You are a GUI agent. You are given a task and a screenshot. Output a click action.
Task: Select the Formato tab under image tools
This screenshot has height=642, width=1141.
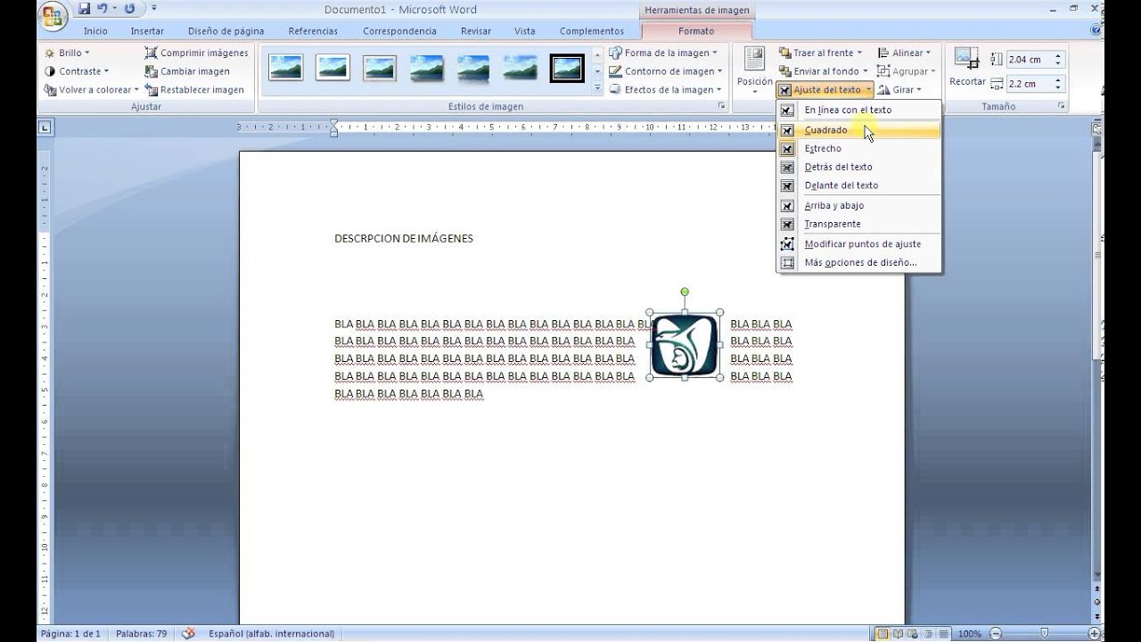[x=696, y=31]
